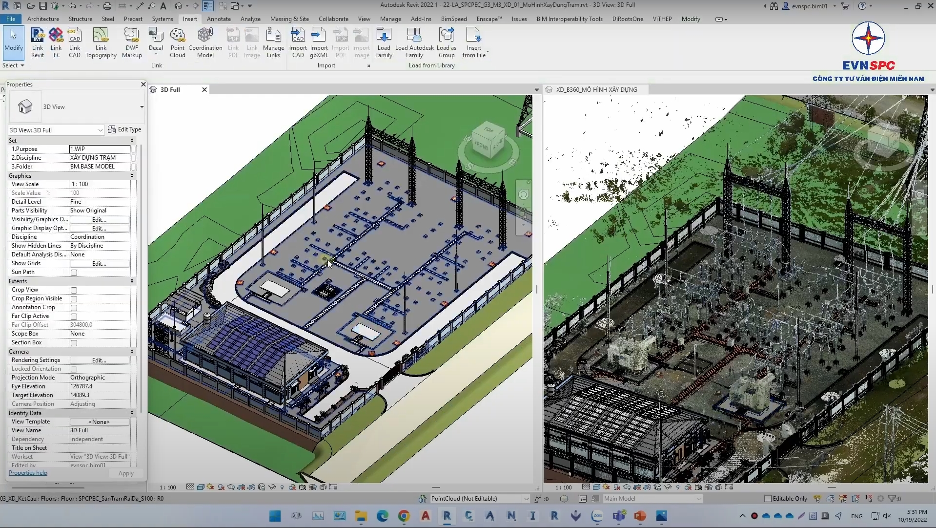This screenshot has width=936, height=528.
Task: Open the 3D View: 3D Full dropdown
Action: [x=56, y=130]
